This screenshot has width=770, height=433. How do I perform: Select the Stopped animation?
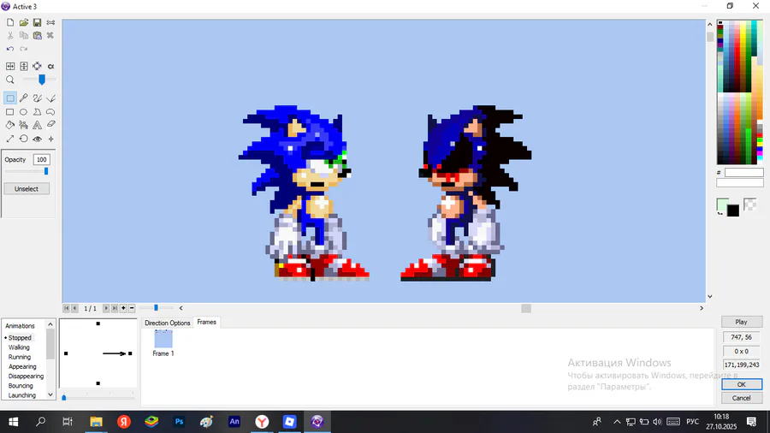click(20, 338)
